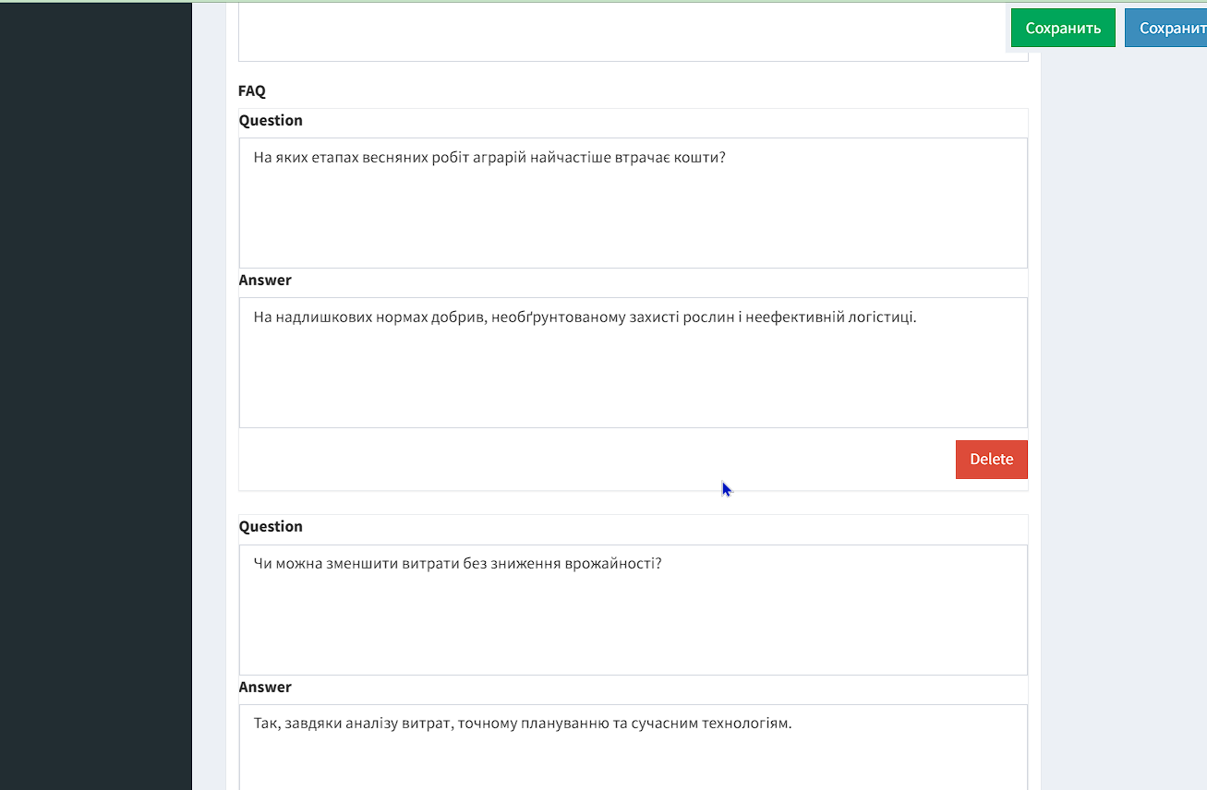Focus the first Question text area

click(633, 212)
